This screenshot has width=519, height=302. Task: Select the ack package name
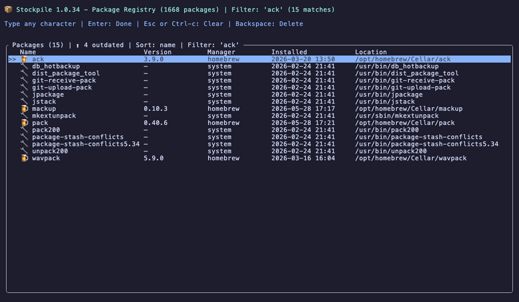[x=38, y=59]
